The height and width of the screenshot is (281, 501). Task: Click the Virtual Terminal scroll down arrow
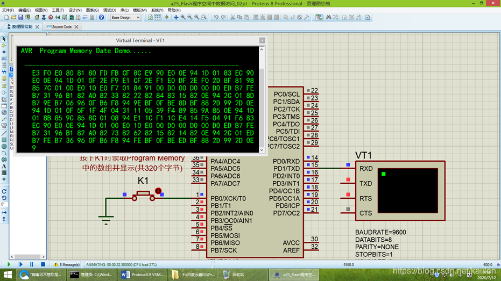(262, 150)
